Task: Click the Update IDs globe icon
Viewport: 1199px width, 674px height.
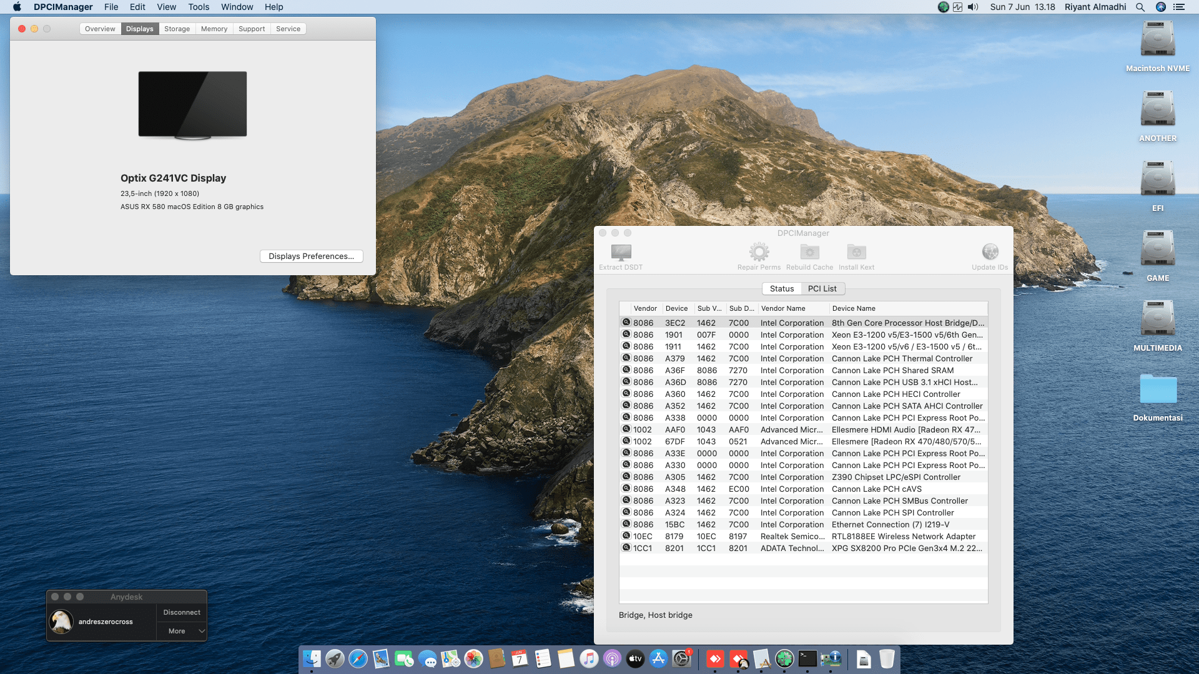Action: pyautogui.click(x=990, y=252)
